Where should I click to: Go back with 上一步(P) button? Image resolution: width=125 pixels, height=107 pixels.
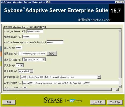coord(98,102)
